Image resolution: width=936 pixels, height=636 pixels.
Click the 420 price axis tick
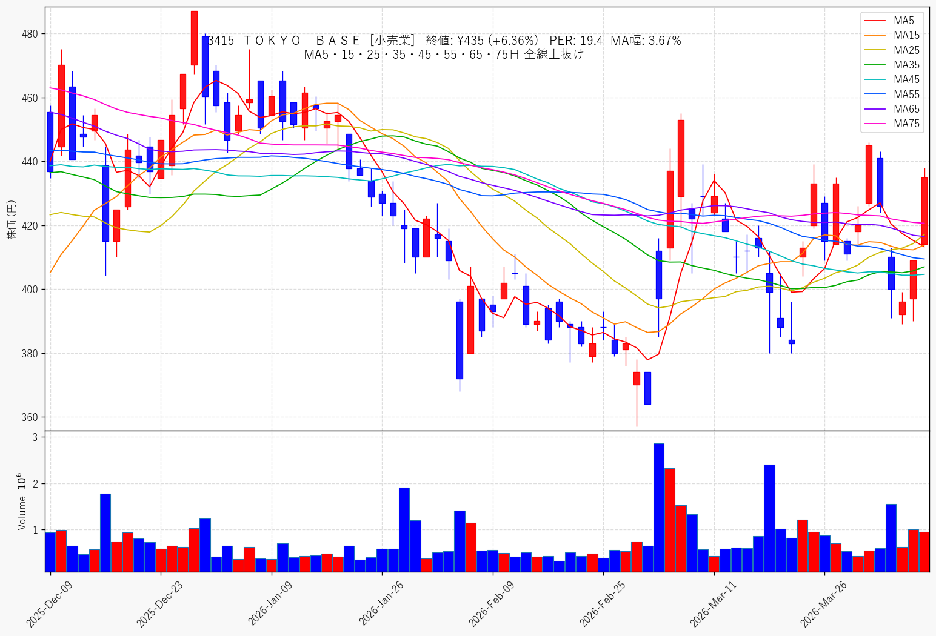(x=30, y=226)
